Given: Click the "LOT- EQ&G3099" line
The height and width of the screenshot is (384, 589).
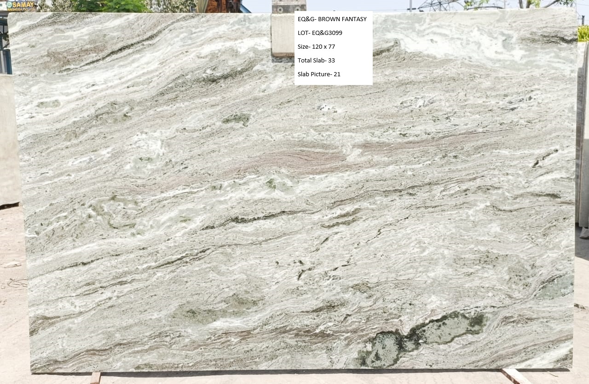Looking at the screenshot, I should tap(320, 33).
